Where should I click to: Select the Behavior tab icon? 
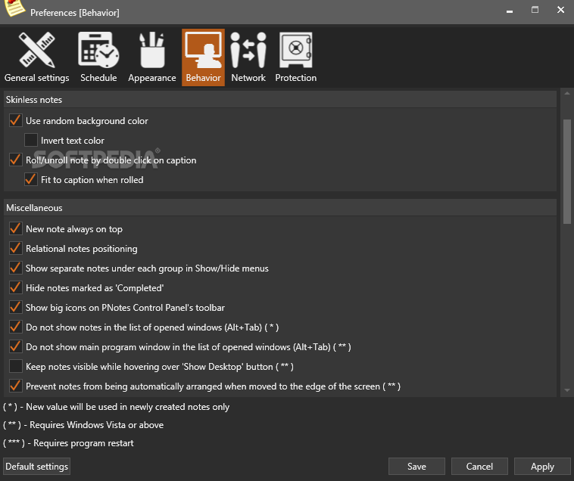click(x=203, y=50)
